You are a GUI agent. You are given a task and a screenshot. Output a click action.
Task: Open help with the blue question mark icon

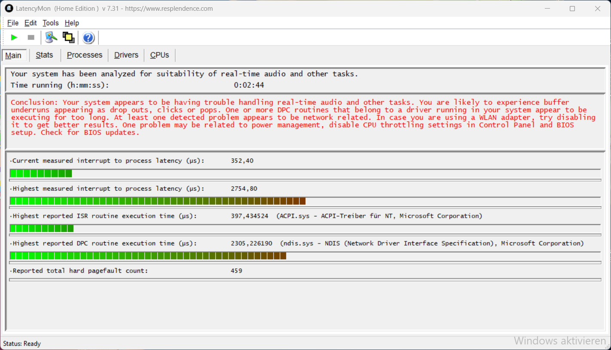coord(89,38)
